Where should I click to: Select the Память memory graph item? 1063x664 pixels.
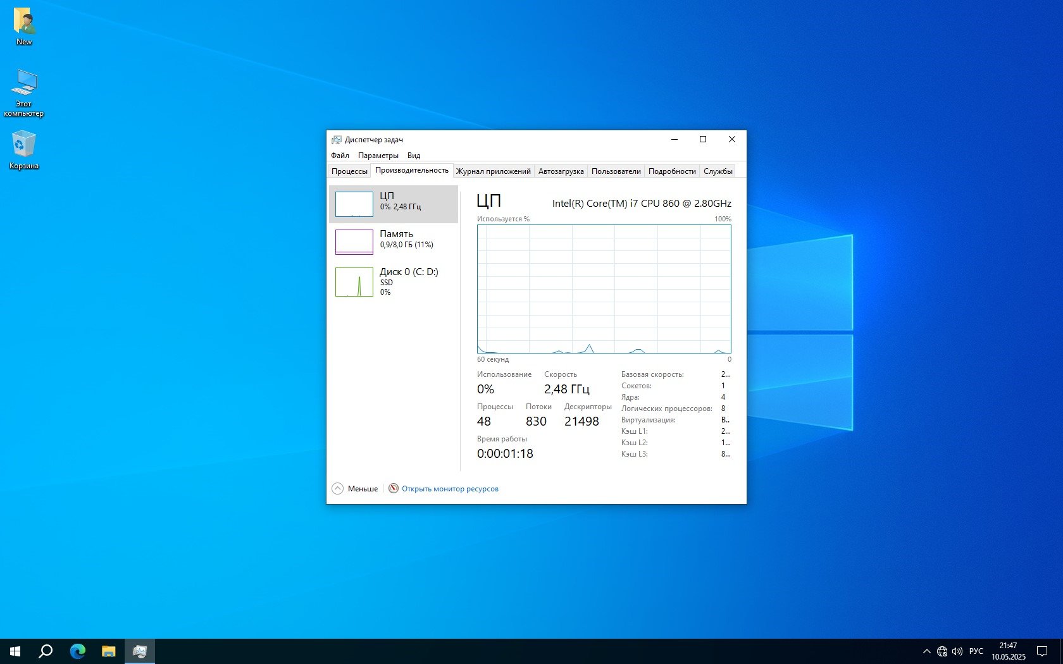click(354, 242)
